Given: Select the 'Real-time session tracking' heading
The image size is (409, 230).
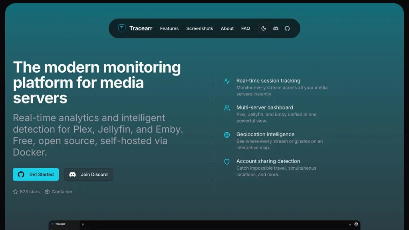Looking at the screenshot, I should click(x=268, y=81).
